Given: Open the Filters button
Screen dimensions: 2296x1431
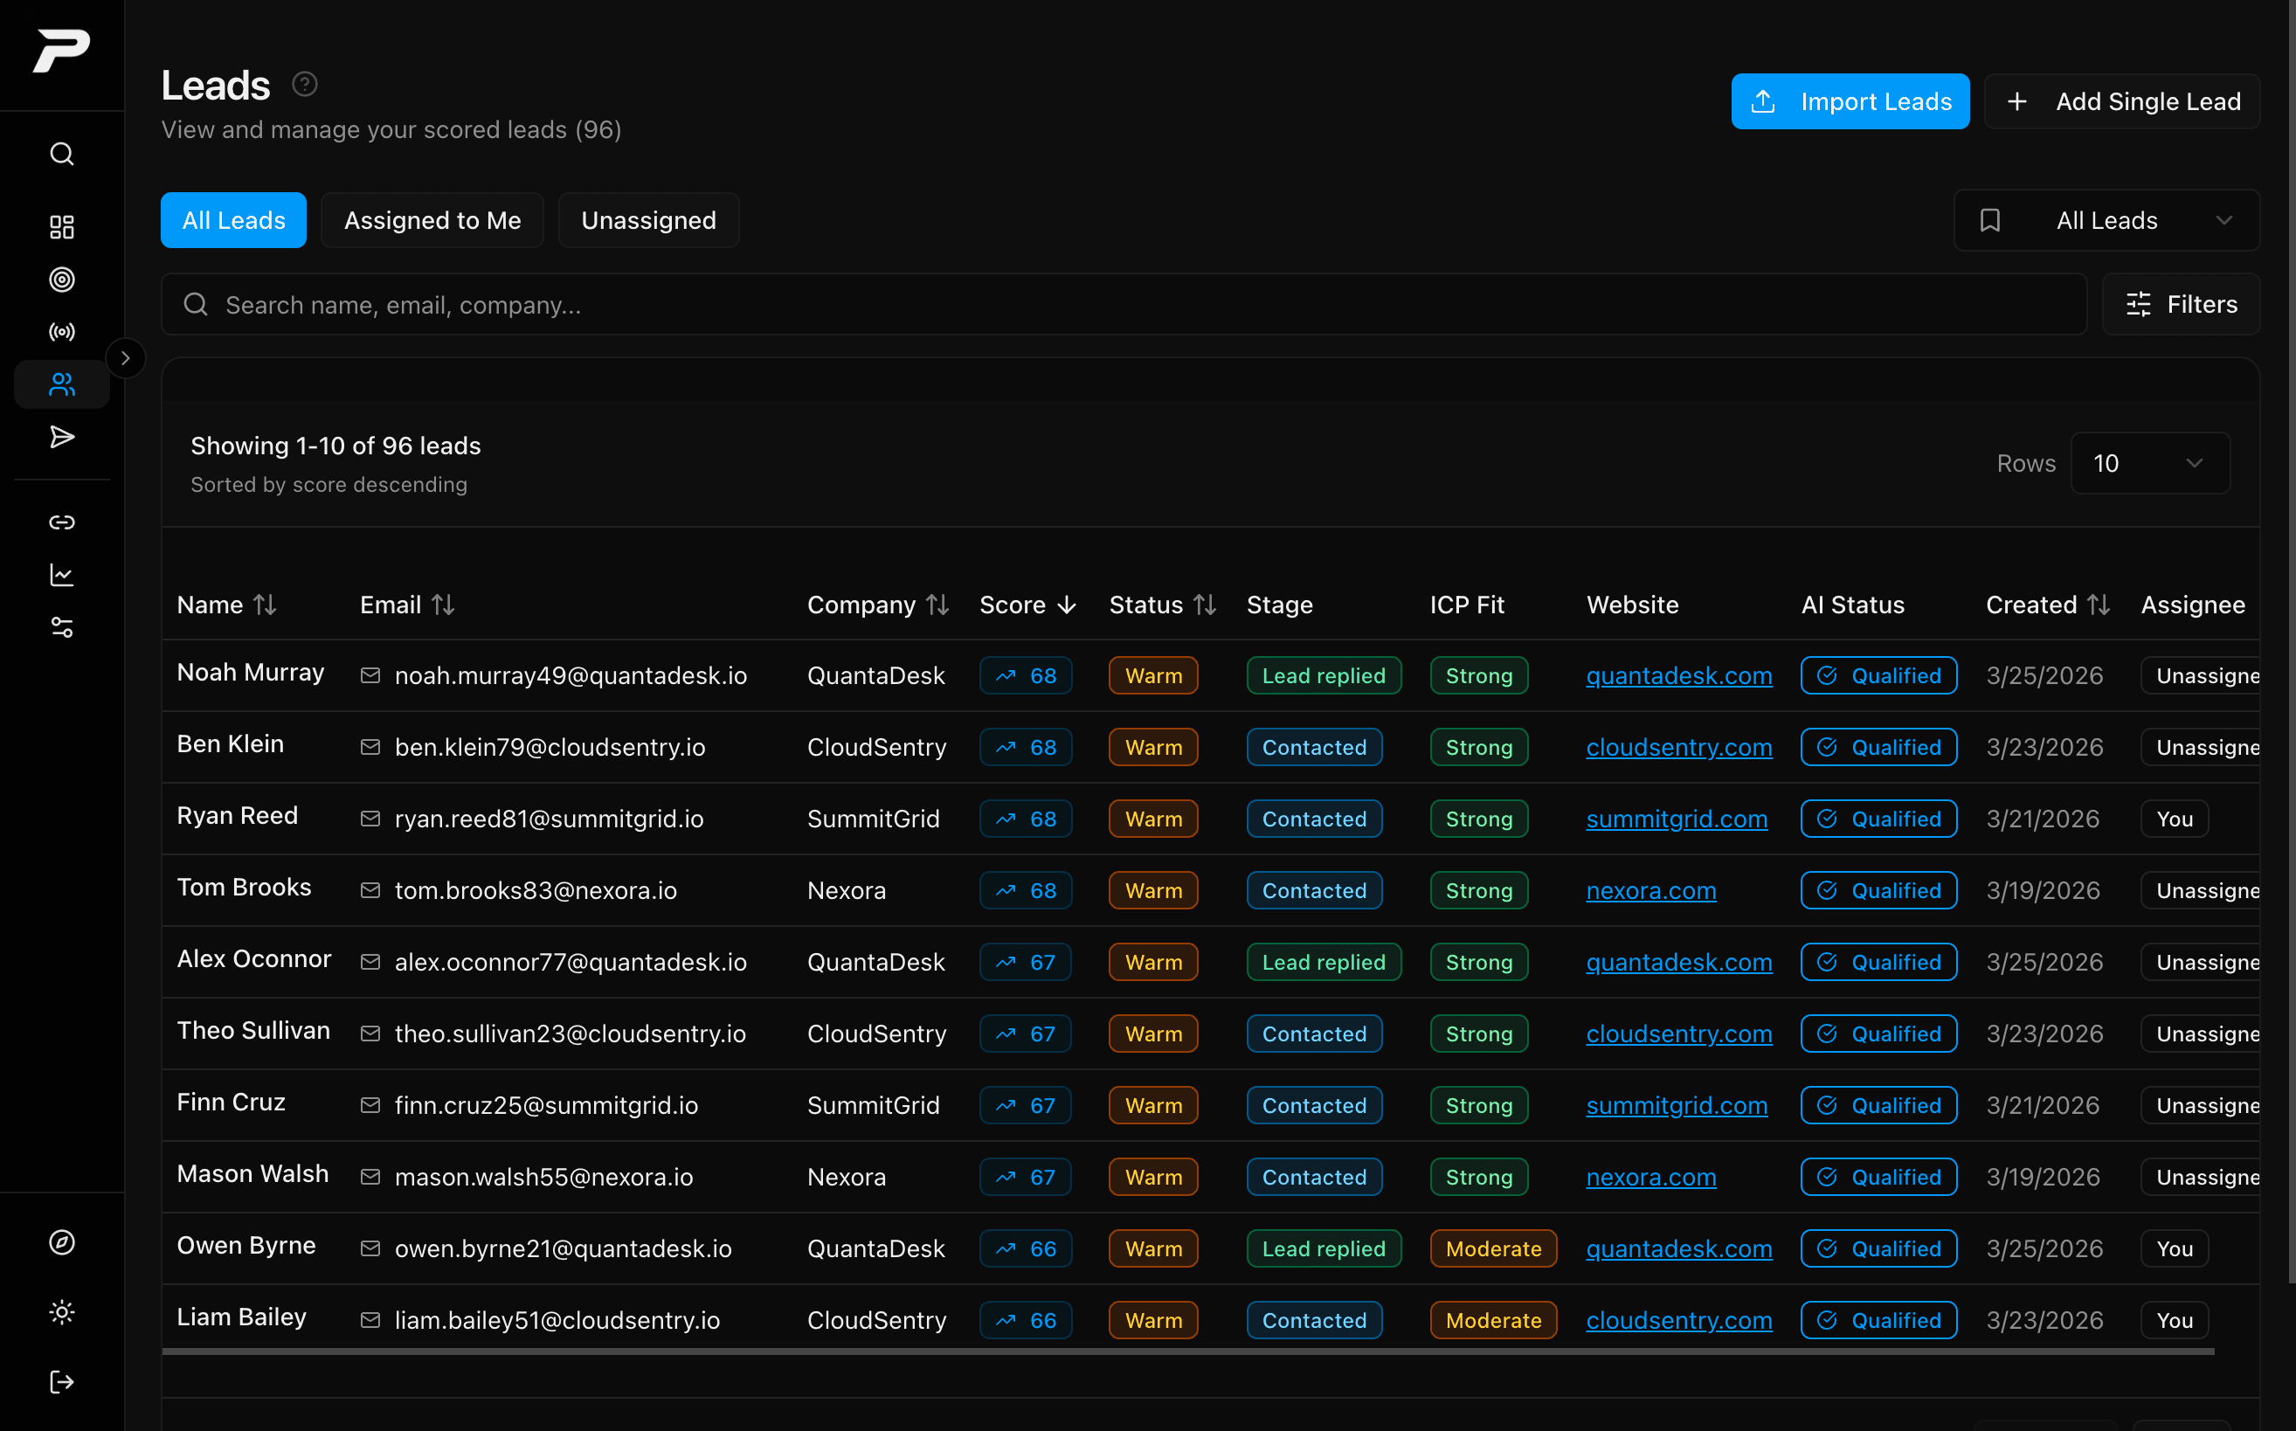Looking at the screenshot, I should [x=2181, y=304].
